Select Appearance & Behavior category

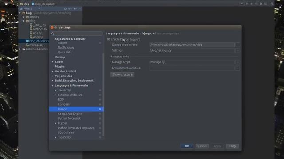coord(70,39)
